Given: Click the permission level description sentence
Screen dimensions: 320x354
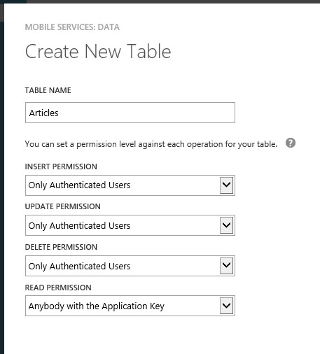Looking at the screenshot, I should [x=151, y=144].
